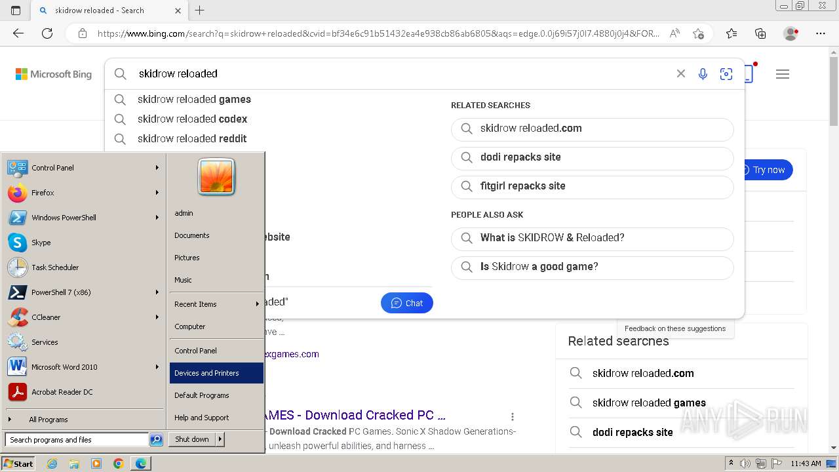839x472 pixels.
Task: Open Edge Settings and more menu
Action: click(821, 33)
